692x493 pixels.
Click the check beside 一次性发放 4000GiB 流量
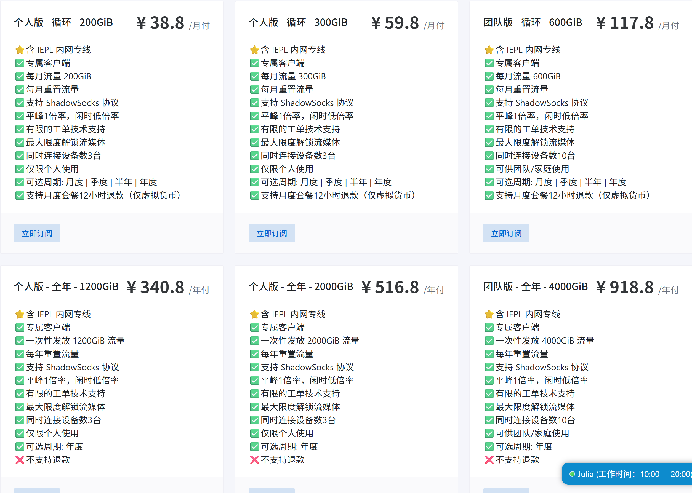point(489,341)
